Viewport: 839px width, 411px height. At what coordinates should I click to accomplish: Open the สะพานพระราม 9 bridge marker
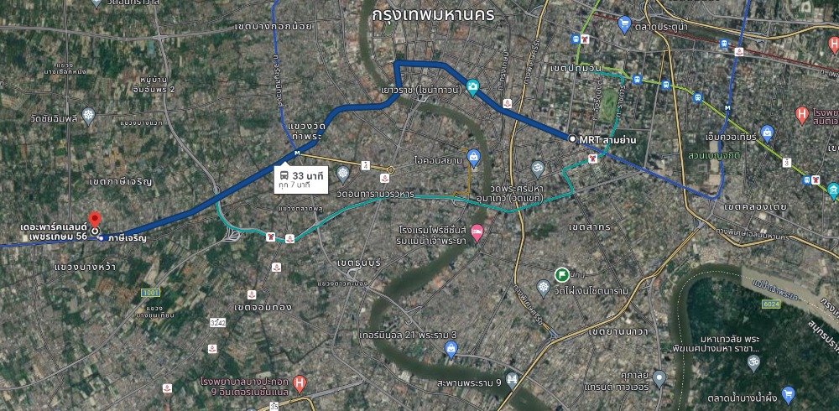pos(512,381)
